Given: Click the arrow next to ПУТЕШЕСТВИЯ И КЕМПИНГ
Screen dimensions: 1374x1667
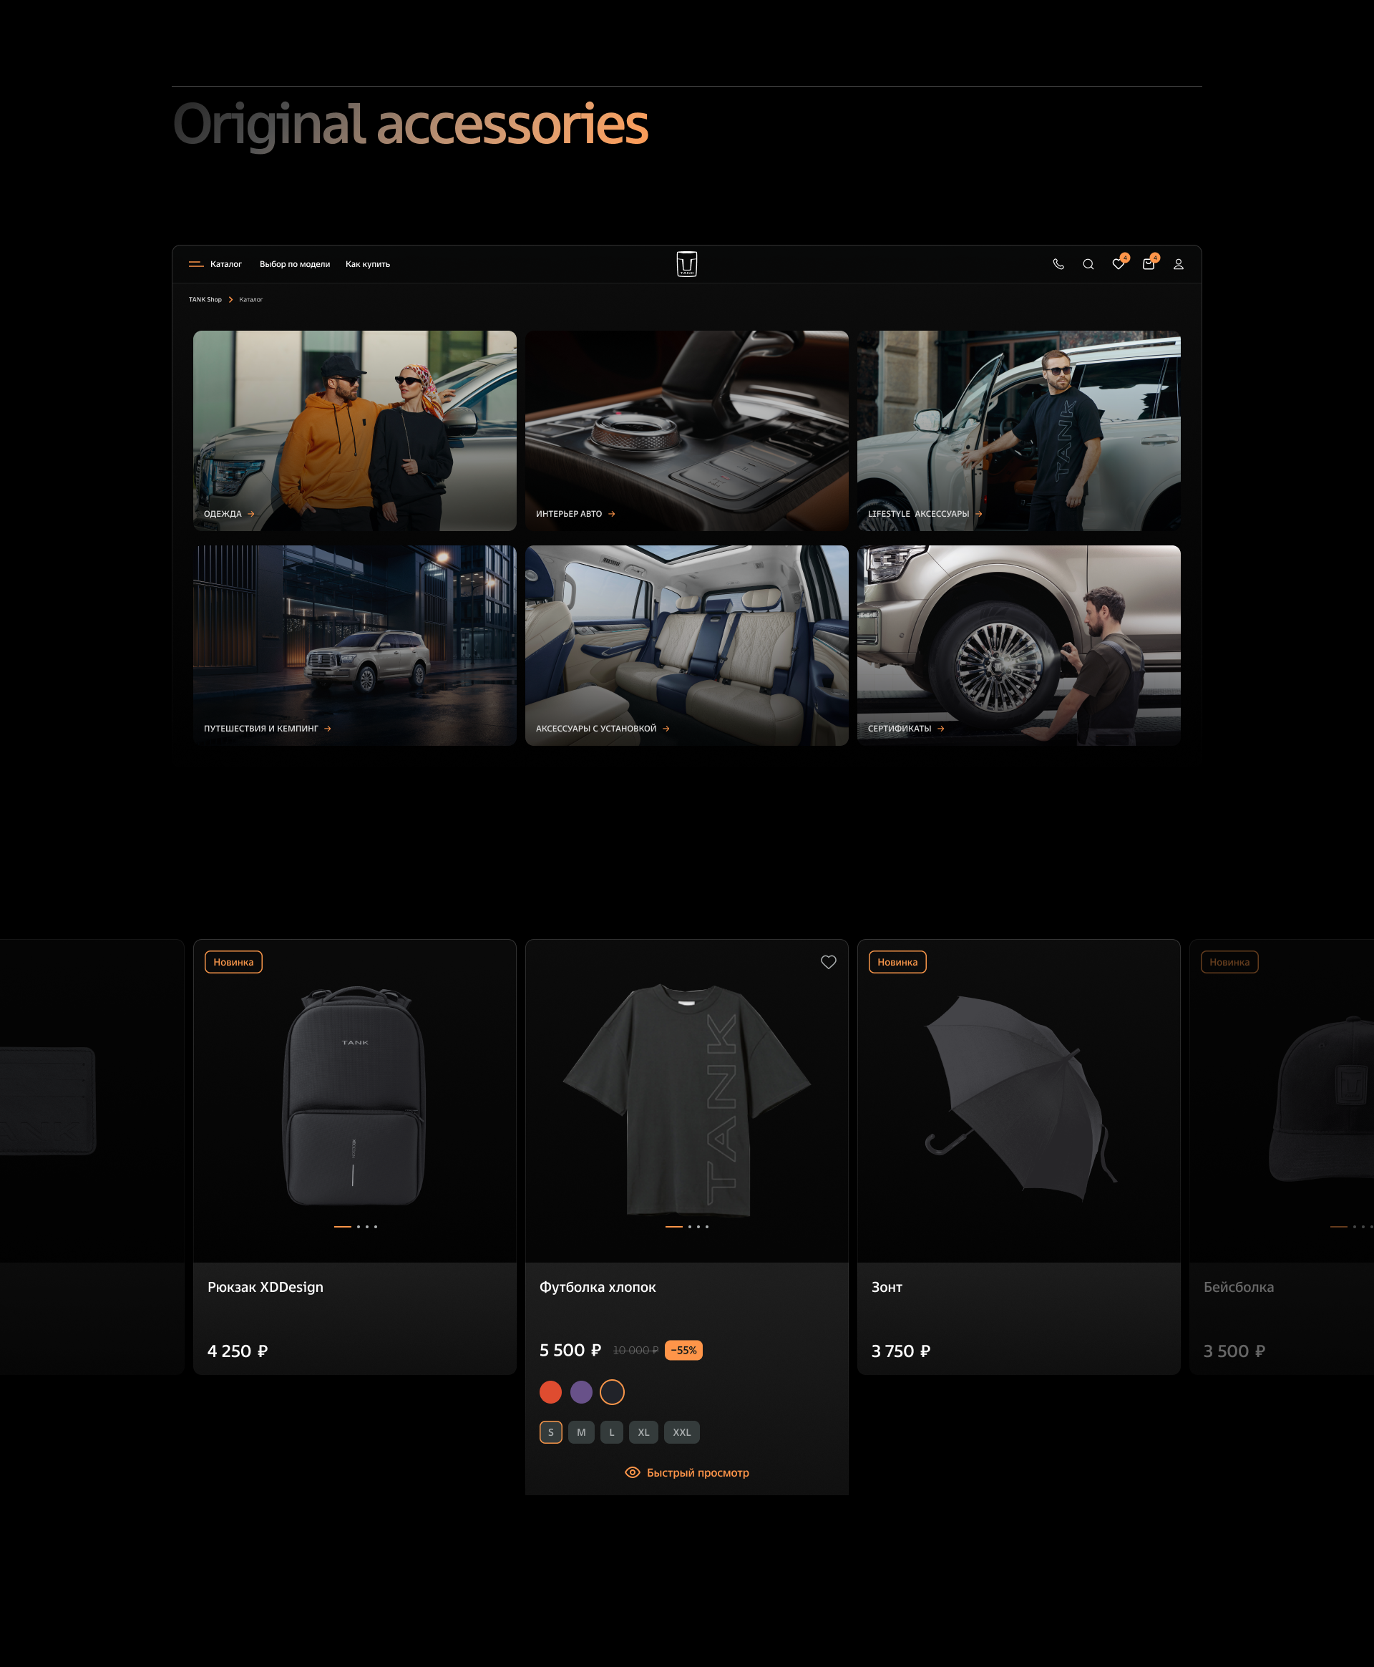Looking at the screenshot, I should pos(328,728).
